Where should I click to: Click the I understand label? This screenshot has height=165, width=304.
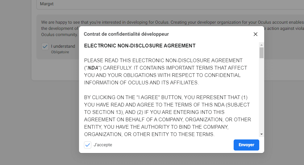[63, 46]
